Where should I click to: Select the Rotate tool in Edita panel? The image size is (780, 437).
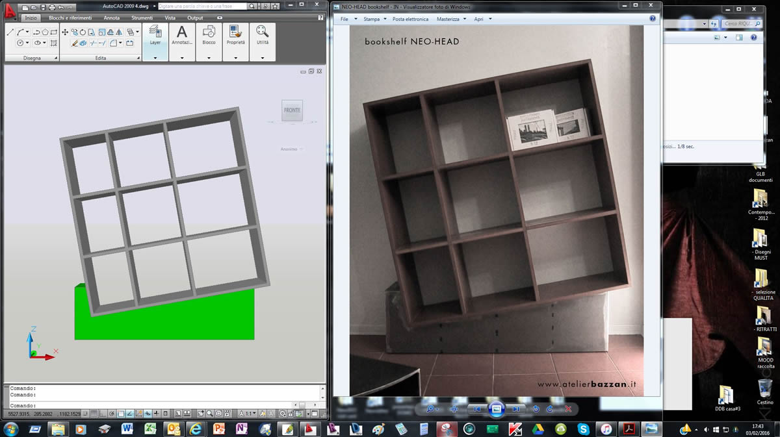(83, 32)
